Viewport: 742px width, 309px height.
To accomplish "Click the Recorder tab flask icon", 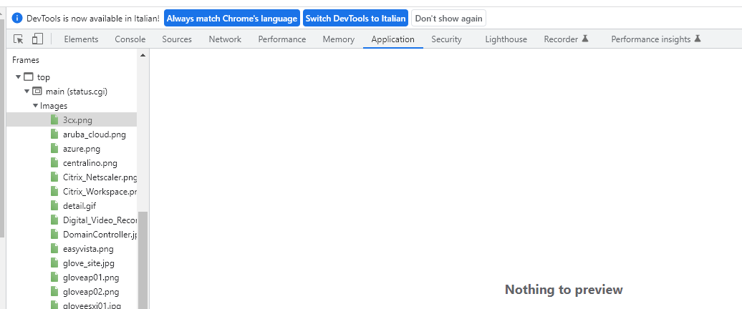I will tap(585, 39).
